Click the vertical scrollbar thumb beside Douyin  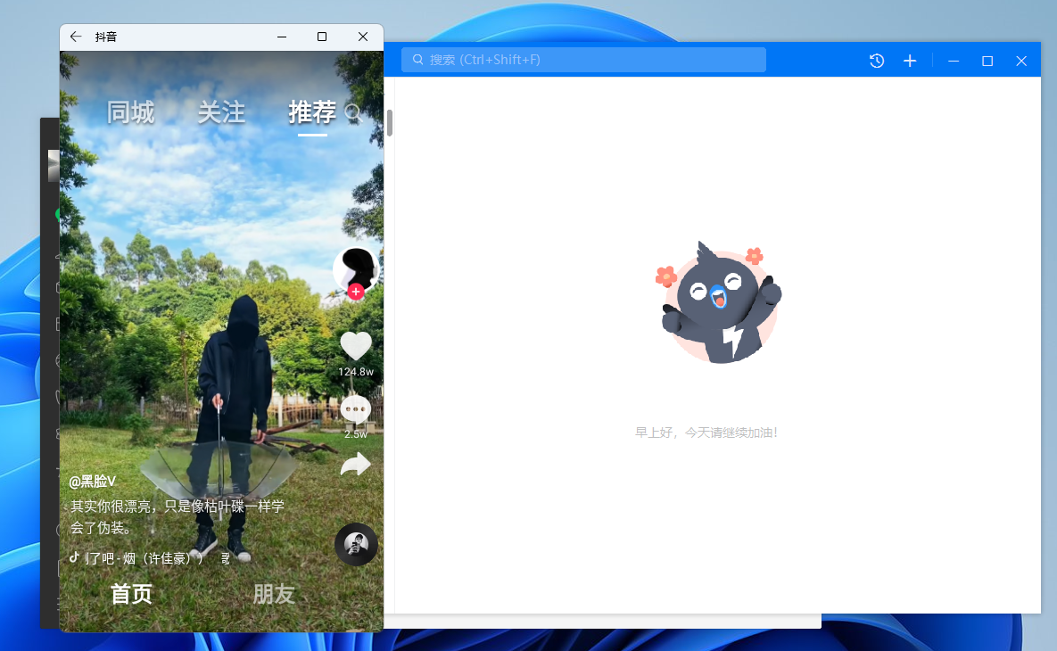390,123
